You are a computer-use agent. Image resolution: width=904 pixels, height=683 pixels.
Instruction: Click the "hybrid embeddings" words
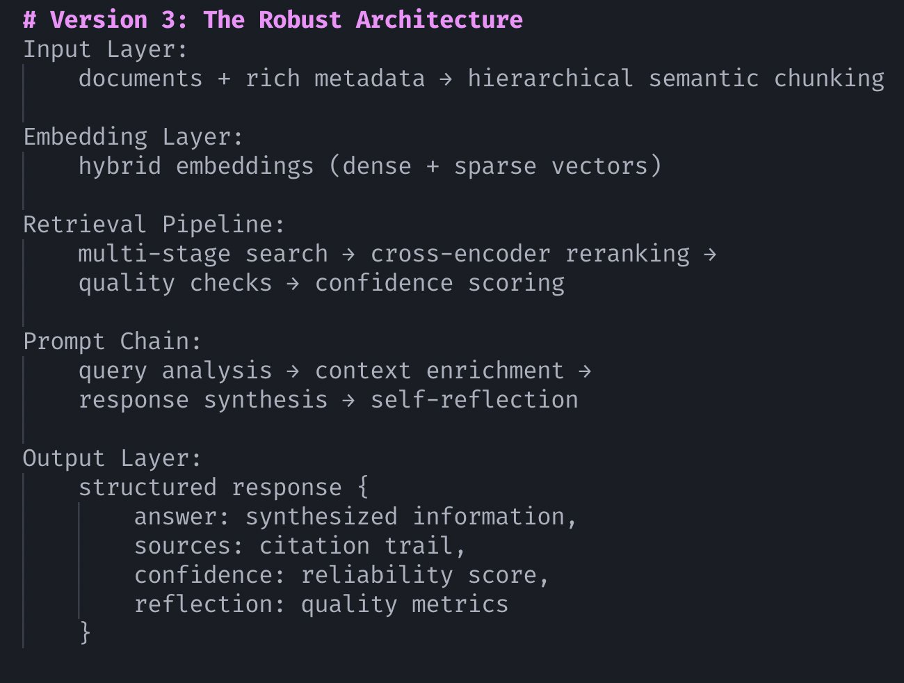pos(195,166)
